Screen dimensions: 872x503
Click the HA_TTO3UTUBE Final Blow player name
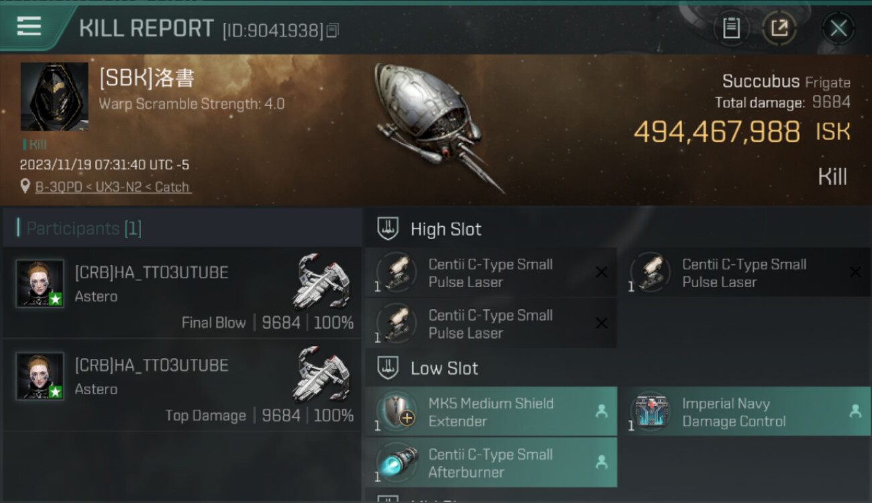click(152, 272)
